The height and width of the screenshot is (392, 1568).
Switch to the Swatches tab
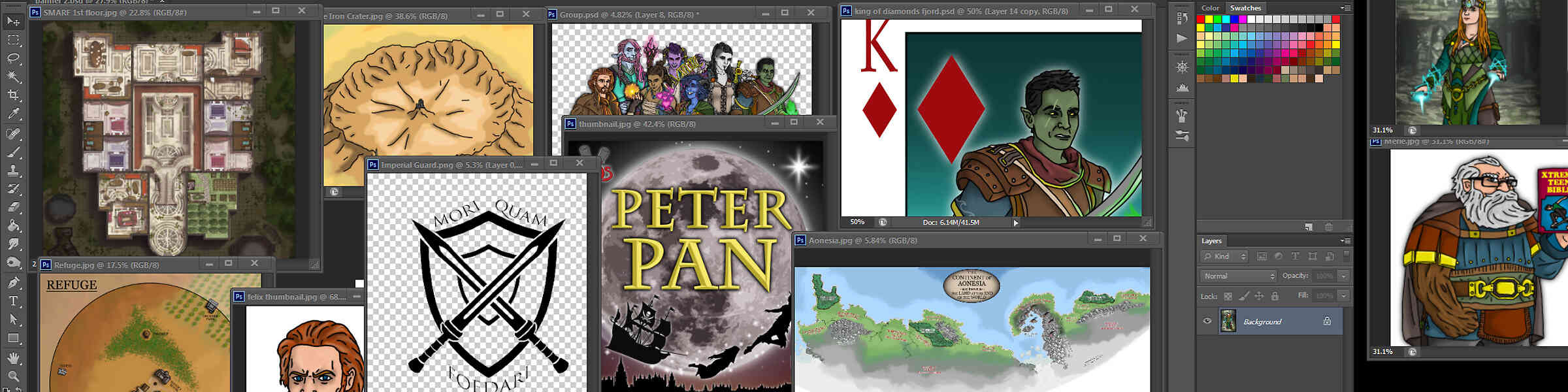pyautogui.click(x=1246, y=8)
